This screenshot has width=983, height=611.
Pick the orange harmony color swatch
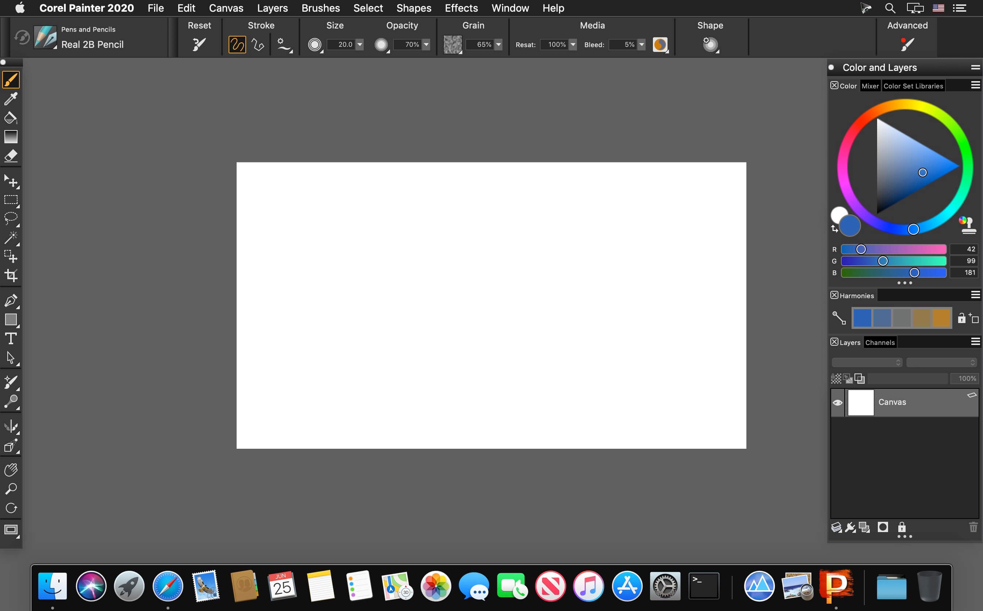click(941, 318)
